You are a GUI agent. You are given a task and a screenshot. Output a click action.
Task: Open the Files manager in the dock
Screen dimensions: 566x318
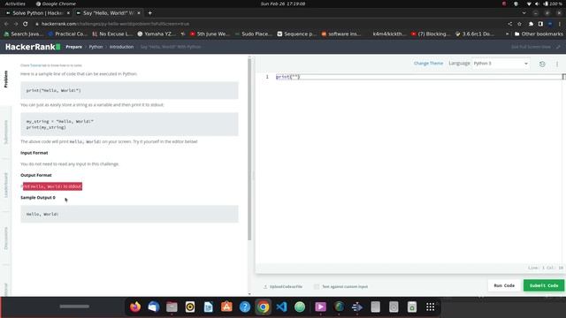pos(172,307)
